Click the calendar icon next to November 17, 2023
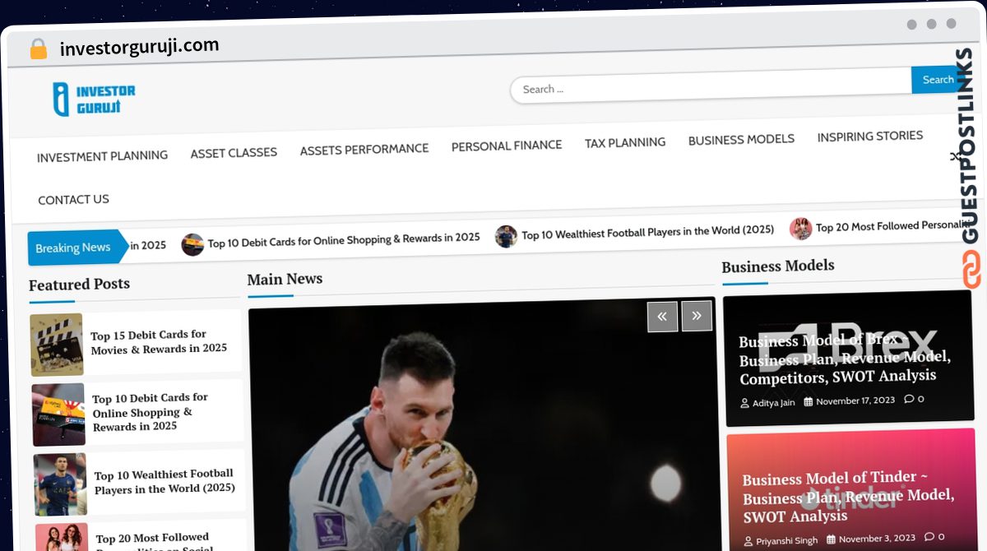Screen dimensions: 987x551 point(809,401)
